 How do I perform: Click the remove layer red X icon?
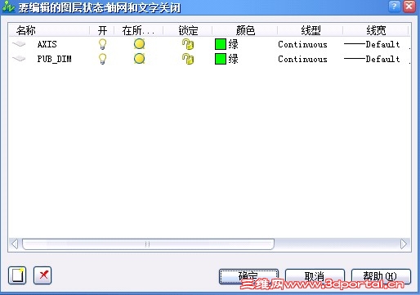click(42, 275)
